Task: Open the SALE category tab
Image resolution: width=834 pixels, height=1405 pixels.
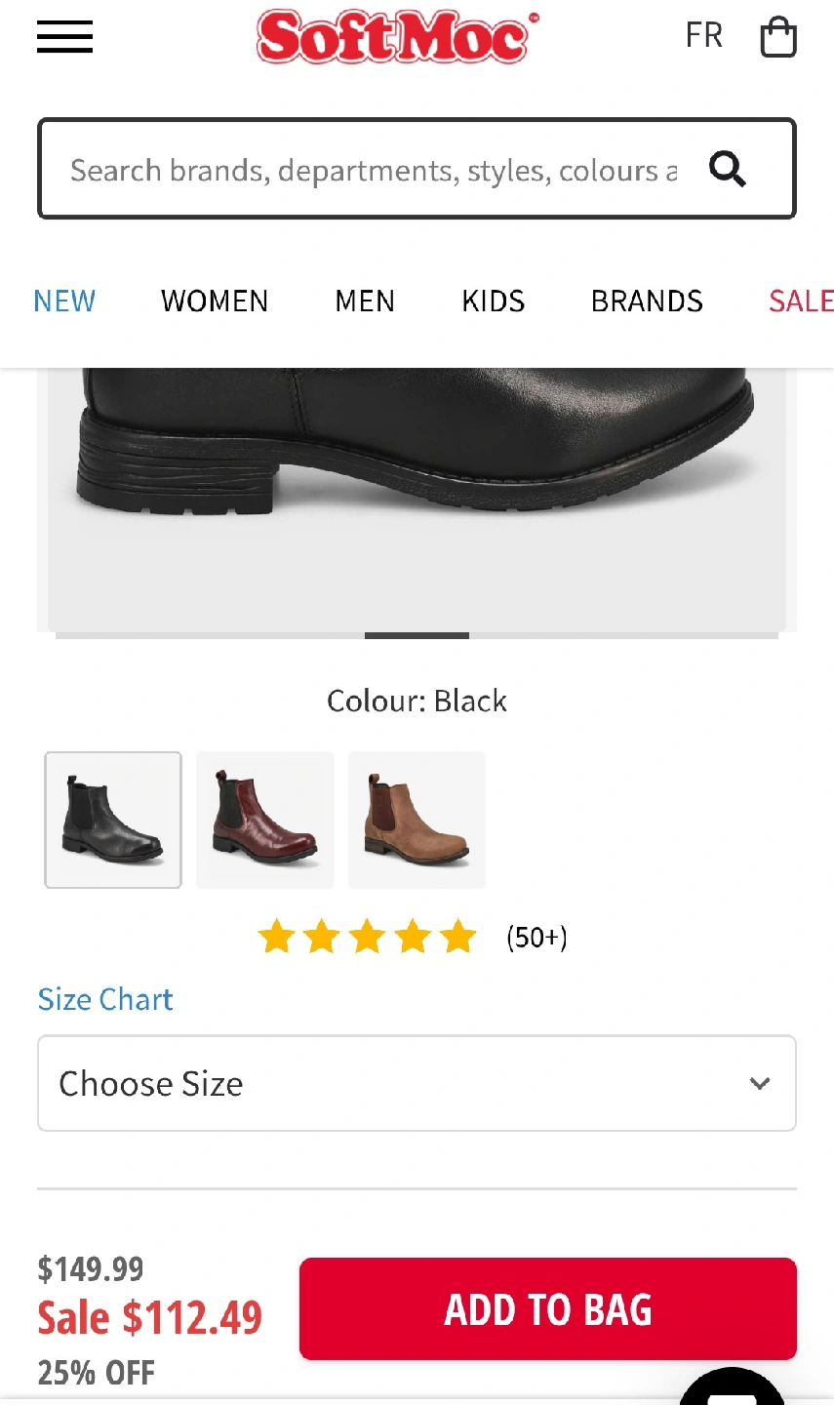Action: [800, 301]
